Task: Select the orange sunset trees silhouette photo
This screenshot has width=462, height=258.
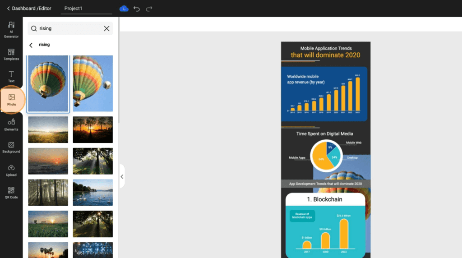Action: pos(93,129)
